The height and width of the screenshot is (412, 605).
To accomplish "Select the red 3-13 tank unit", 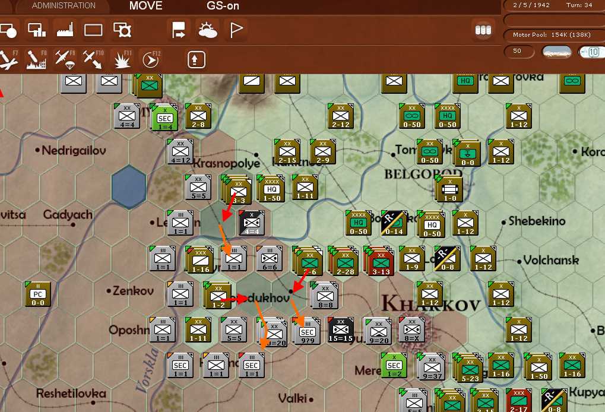I will 379,261.
